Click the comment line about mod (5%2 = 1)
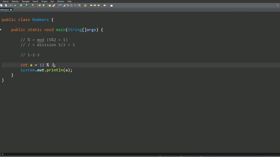The width and height of the screenshot is (280, 157). 44,40
